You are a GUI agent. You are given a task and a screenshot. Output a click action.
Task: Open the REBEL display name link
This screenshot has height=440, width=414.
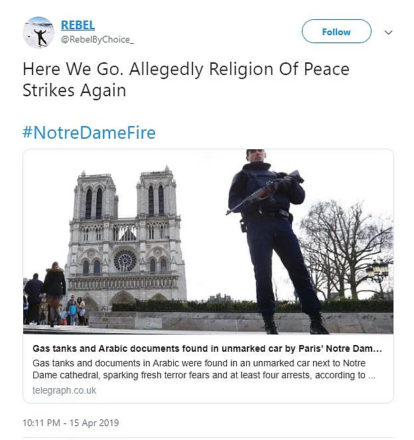tap(78, 25)
